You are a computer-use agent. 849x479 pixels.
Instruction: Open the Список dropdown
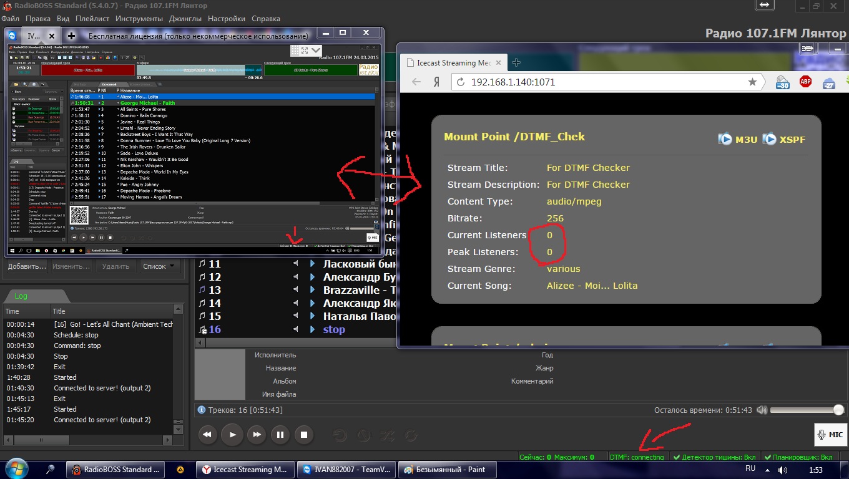tap(160, 266)
